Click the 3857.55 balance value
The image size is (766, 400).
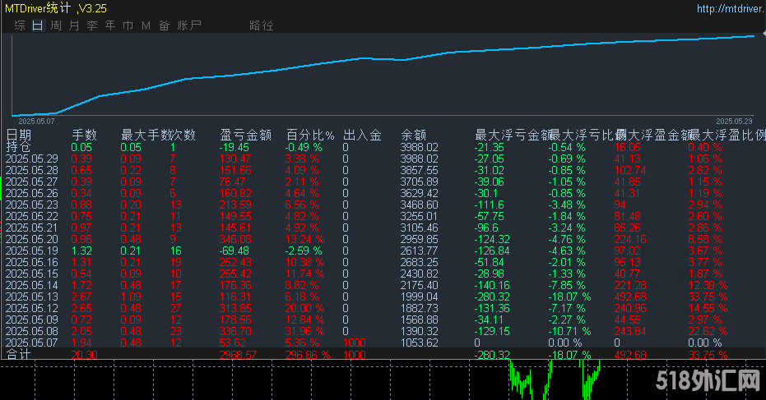click(419, 170)
